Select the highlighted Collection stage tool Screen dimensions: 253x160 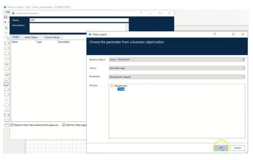(6, 84)
